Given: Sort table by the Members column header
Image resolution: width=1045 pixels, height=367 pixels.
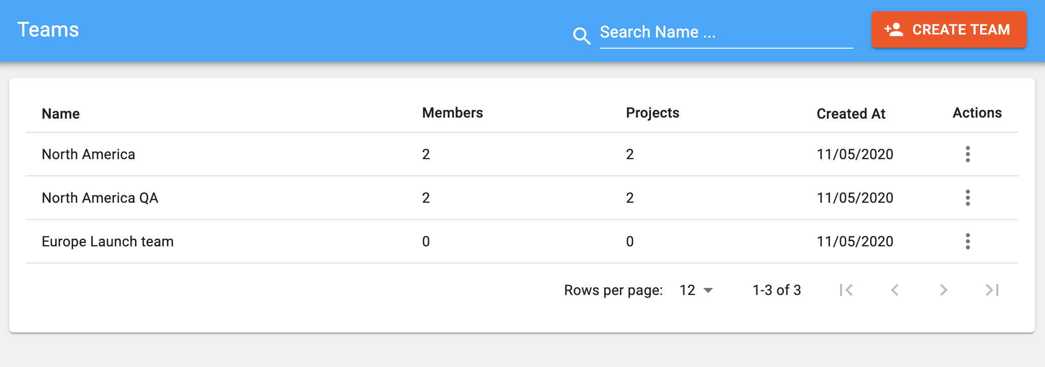Looking at the screenshot, I should 452,113.
